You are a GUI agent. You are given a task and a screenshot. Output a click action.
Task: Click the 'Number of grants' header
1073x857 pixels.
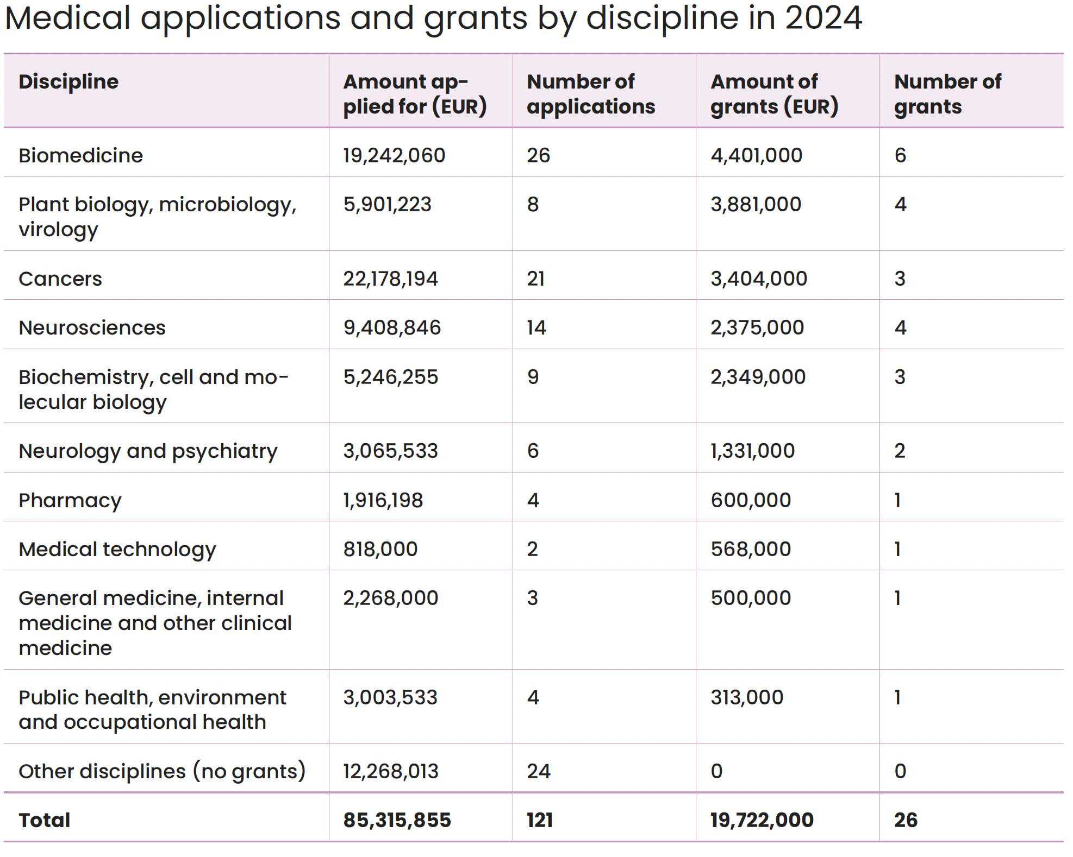[948, 94]
